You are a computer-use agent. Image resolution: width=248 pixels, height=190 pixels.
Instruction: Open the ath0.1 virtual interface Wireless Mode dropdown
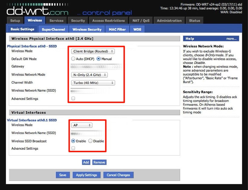click(x=82, y=125)
